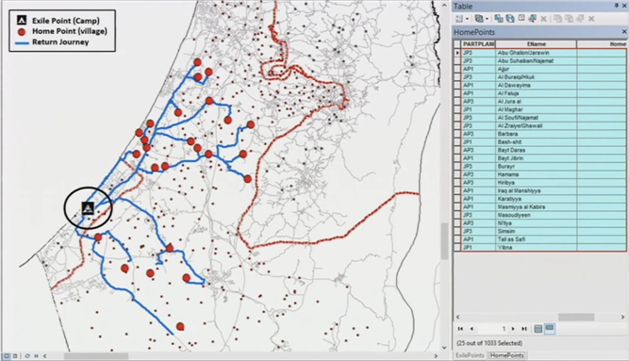The image size is (629, 361).
Task: Jump to the first table record
Action: coord(460,329)
